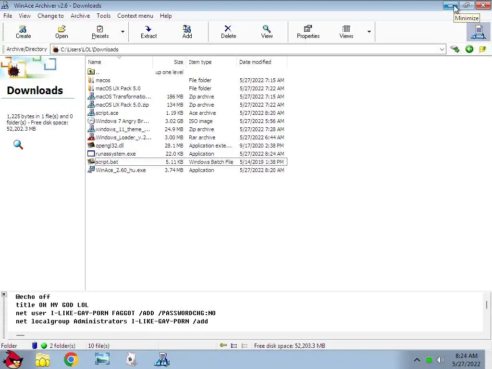The image size is (492, 369).
Task: Select the script.bat file
Action: pos(187,162)
